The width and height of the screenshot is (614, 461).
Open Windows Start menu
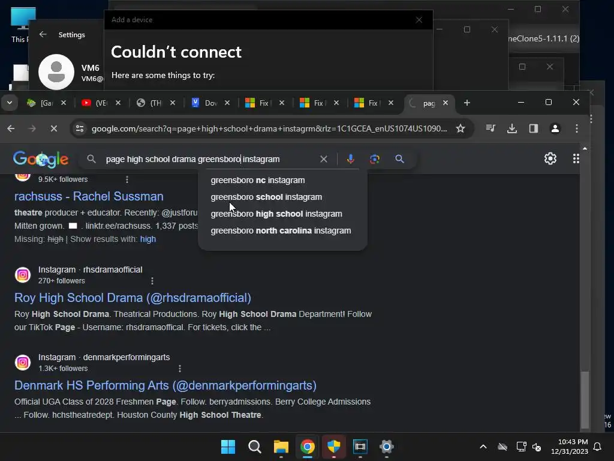click(228, 447)
